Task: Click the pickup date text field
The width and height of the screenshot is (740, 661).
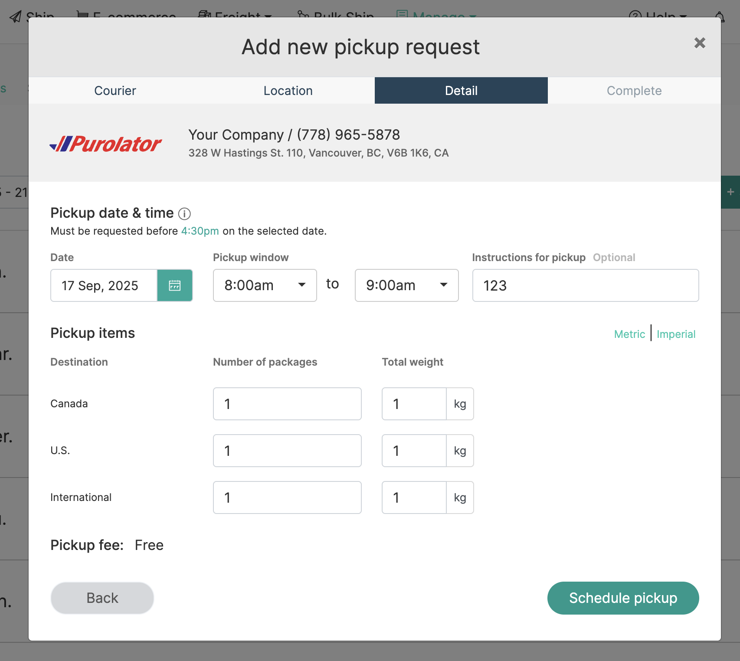Action: [x=104, y=285]
